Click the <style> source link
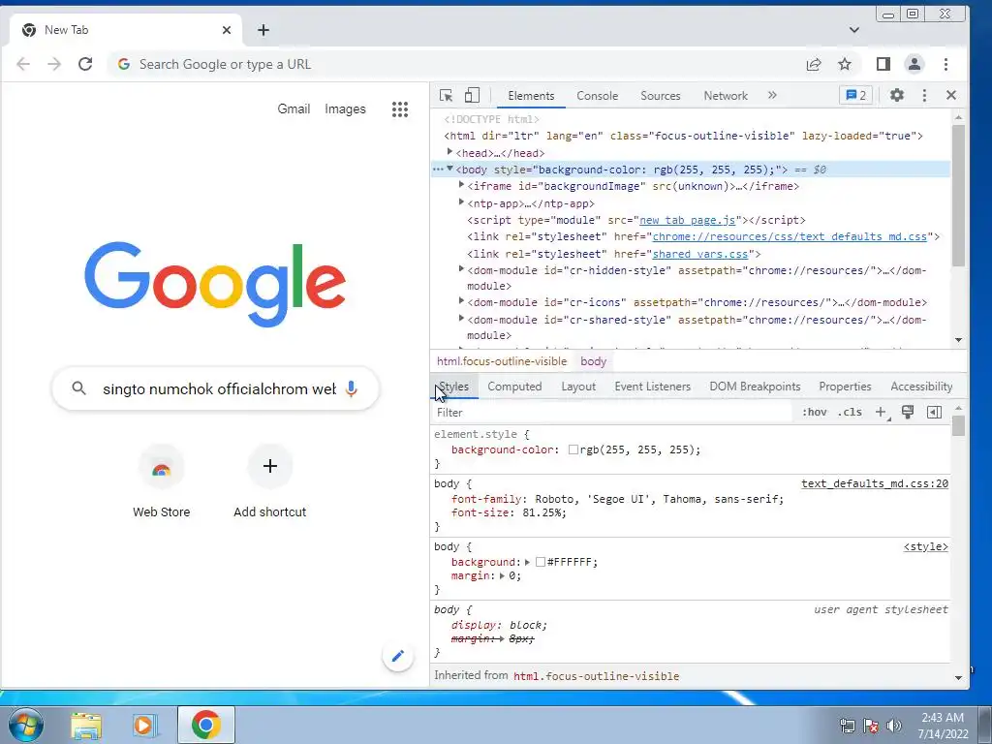Viewport: 992px width, 744px height. click(x=925, y=546)
